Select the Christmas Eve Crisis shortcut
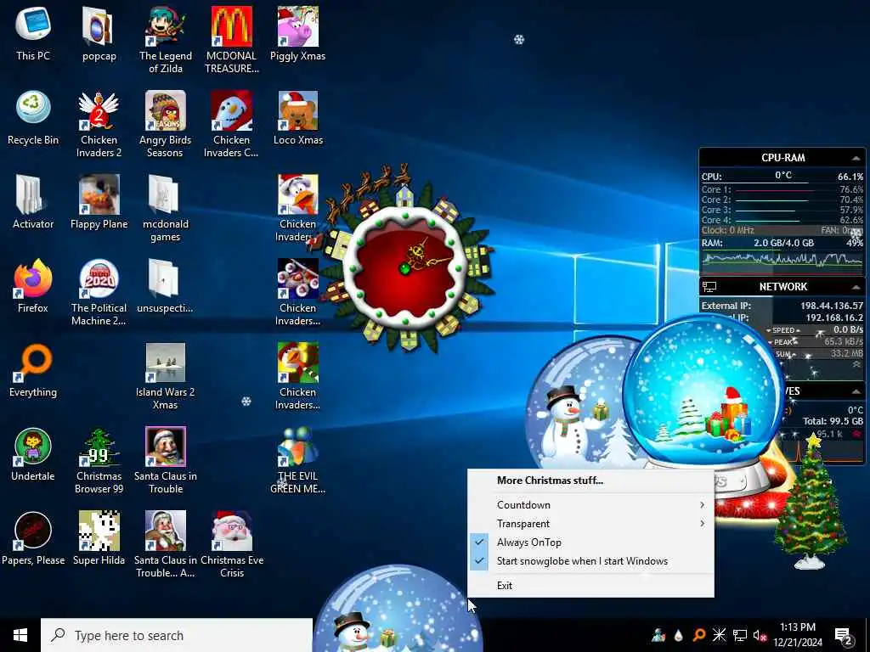The image size is (870, 652). click(231, 545)
